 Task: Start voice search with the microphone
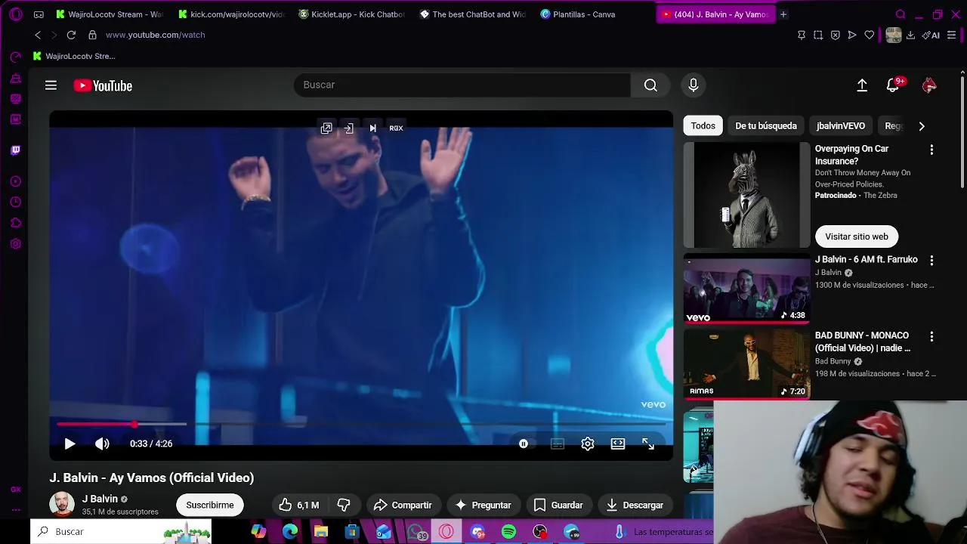coord(694,85)
